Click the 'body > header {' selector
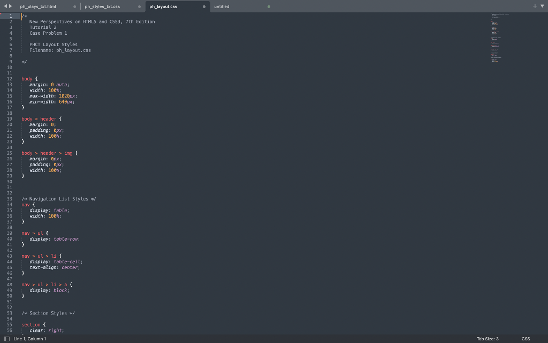Screen dimensions: 548x343 41,119
